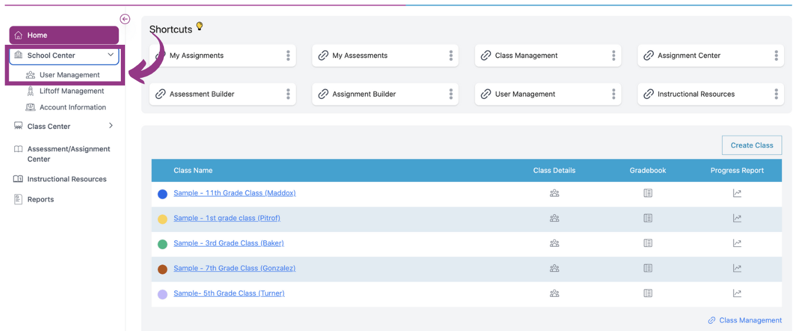View class details for 7th Grade Class (Gonzalez)
Image resolution: width=796 pixels, height=331 pixels.
pyautogui.click(x=554, y=268)
